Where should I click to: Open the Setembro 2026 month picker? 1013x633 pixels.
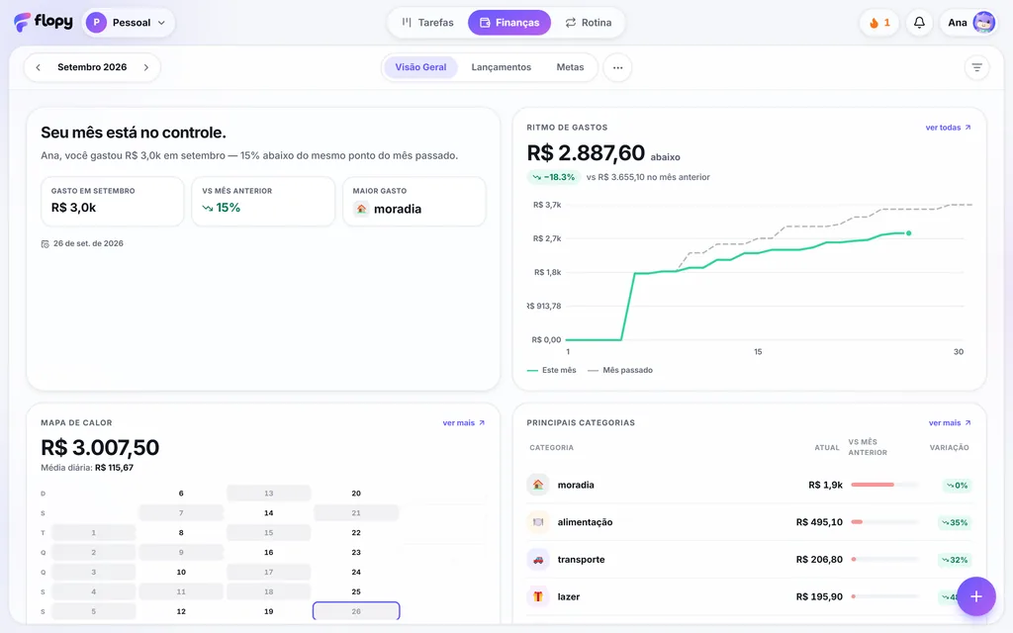pos(92,67)
